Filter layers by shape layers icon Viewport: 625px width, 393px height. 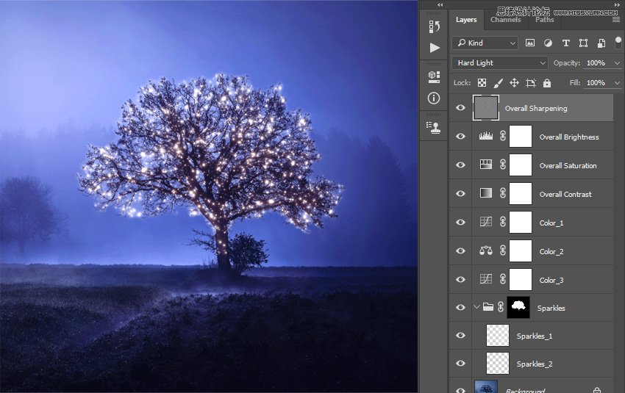coord(583,43)
